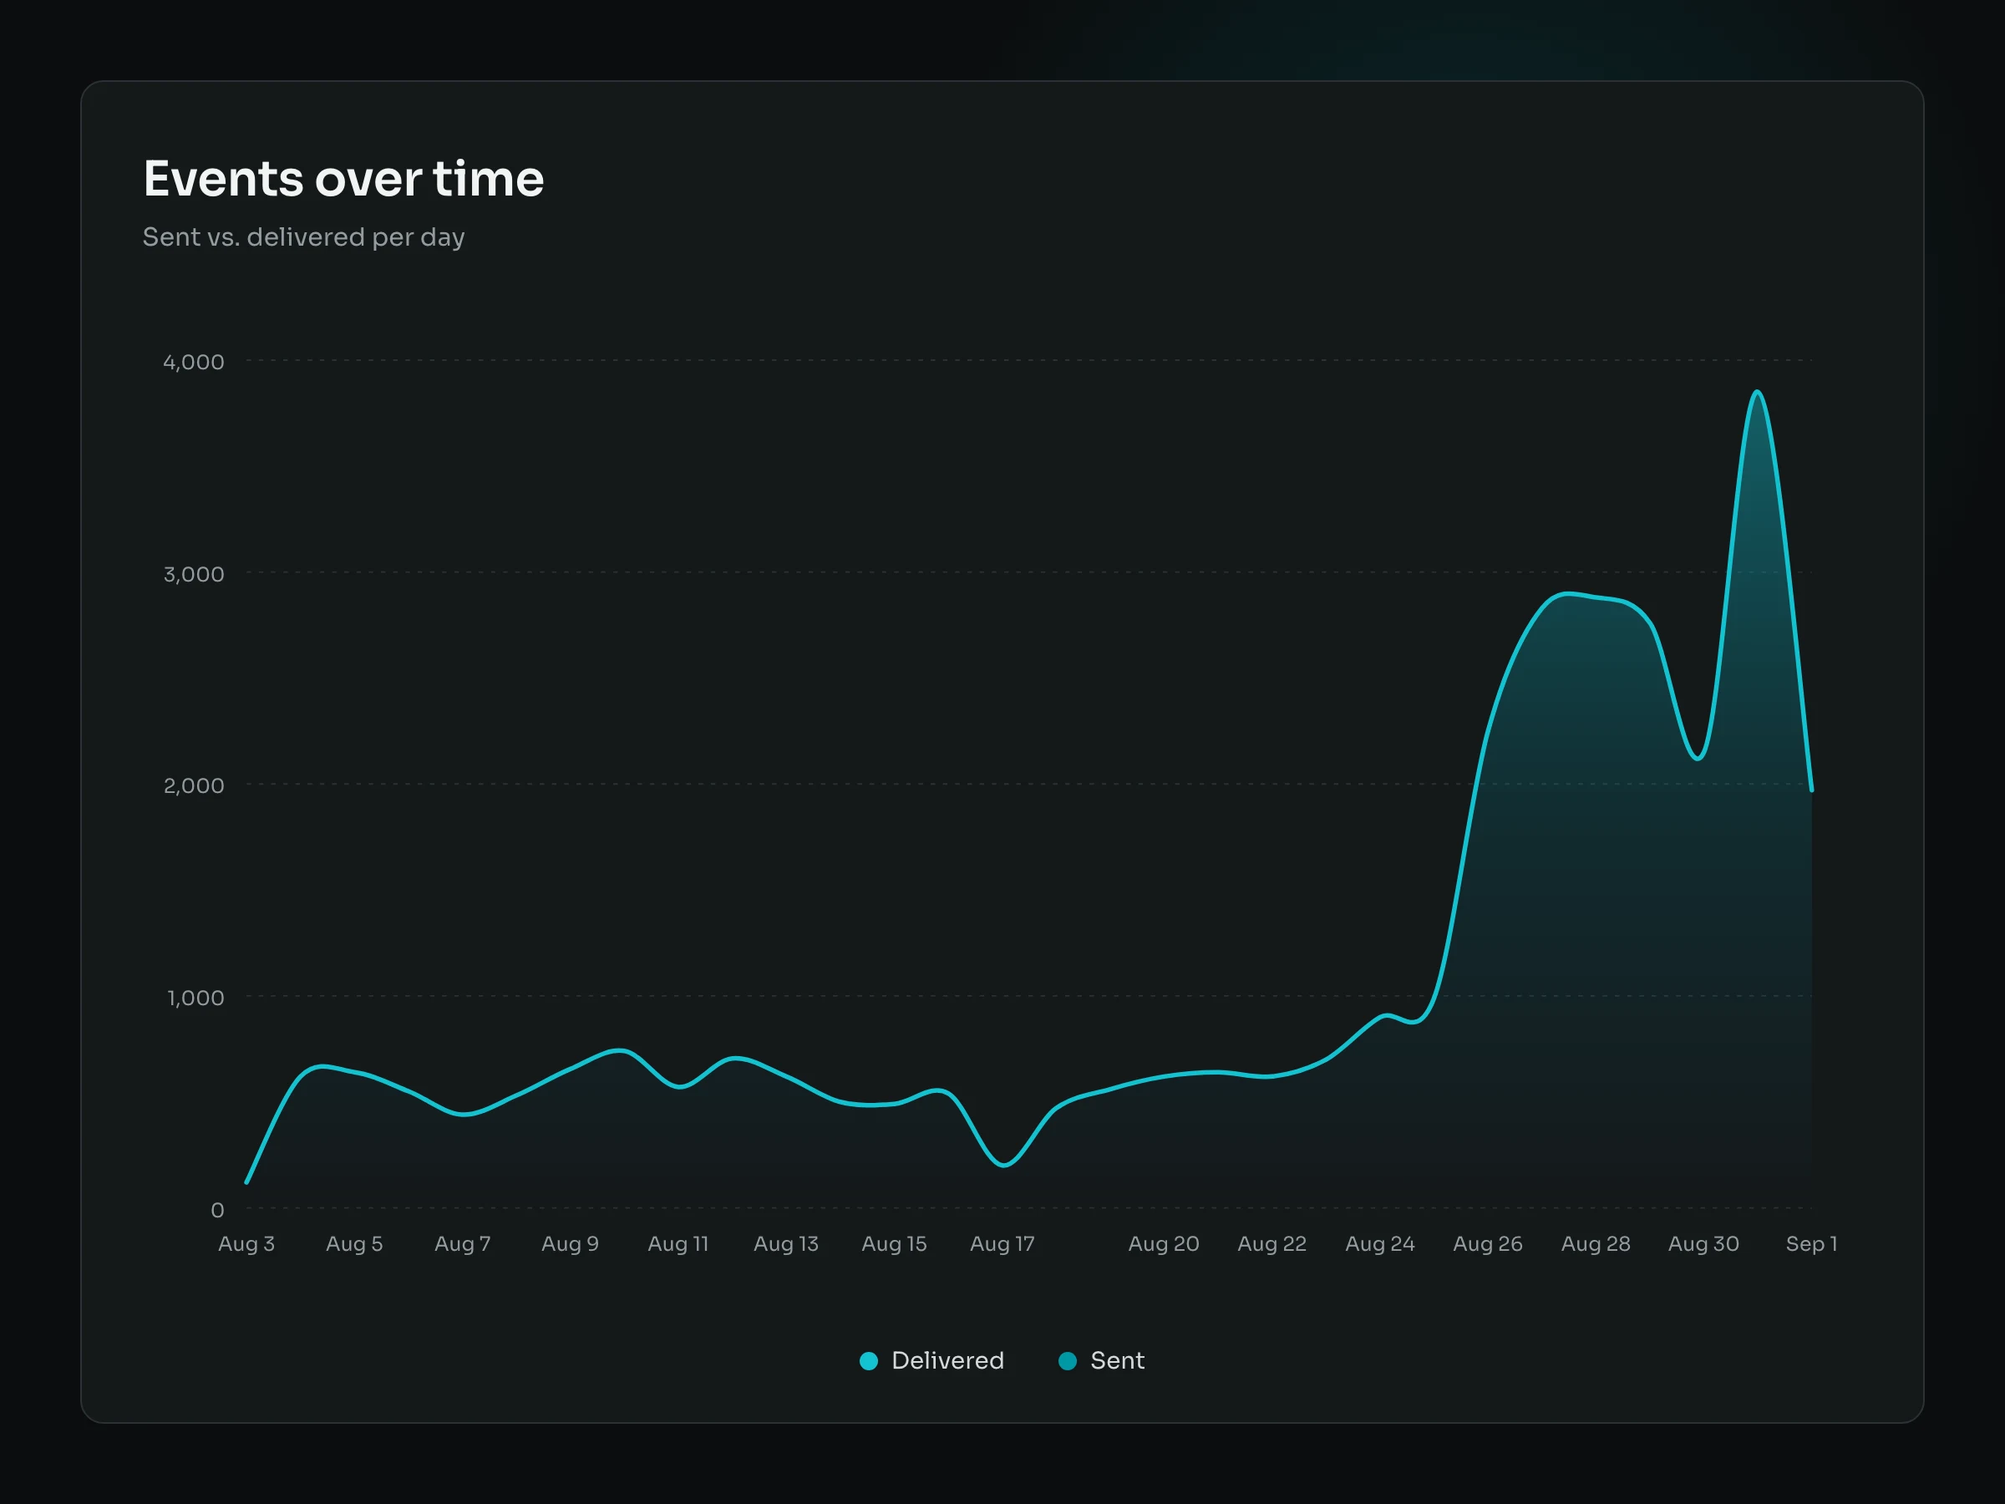
Task: Click the 4,000 y-axis label
Action: point(193,362)
